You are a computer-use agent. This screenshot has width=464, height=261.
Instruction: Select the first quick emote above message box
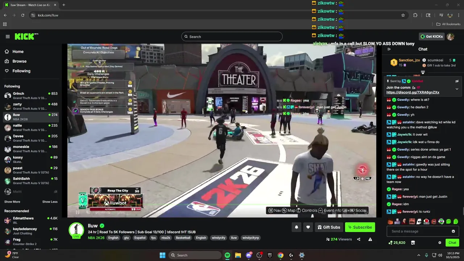click(390, 221)
